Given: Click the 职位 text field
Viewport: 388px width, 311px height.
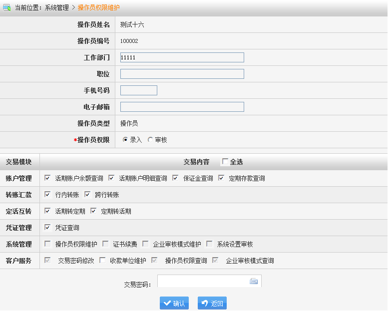Looking at the screenshot, I should coord(182,74).
